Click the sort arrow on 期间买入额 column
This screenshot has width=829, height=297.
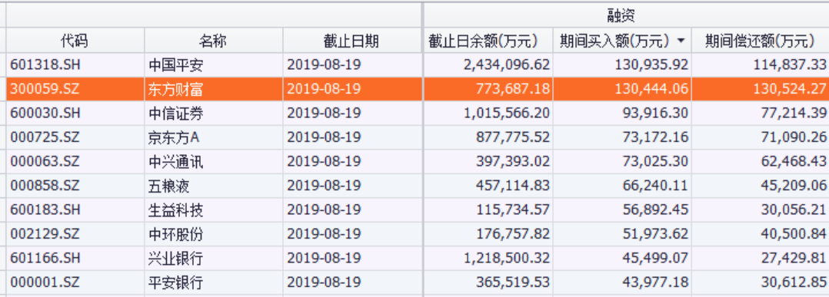click(681, 41)
